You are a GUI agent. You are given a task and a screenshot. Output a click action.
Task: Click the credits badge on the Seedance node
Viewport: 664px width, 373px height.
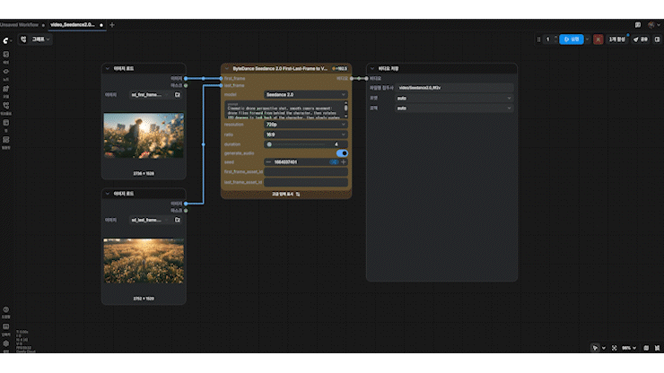340,68
